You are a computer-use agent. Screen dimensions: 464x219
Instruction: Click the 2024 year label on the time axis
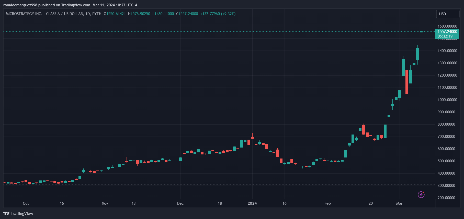point(252,203)
